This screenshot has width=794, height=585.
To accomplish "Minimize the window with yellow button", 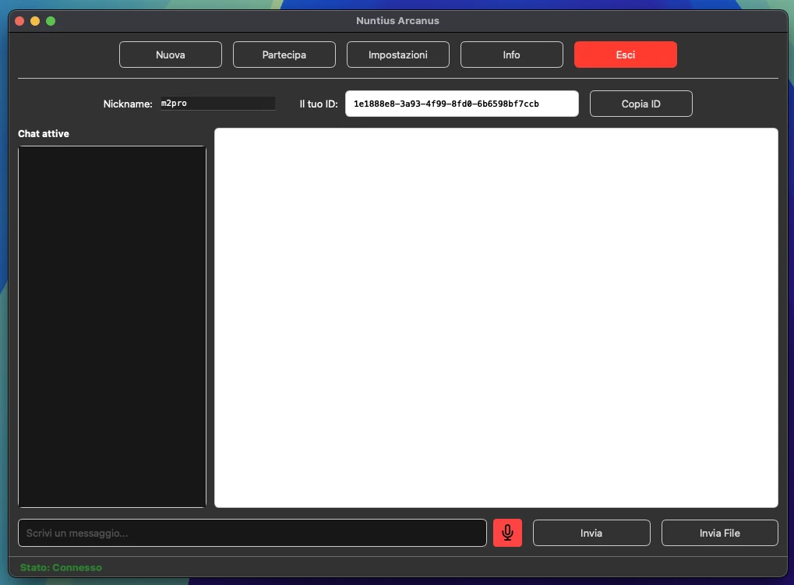I will tap(35, 21).
